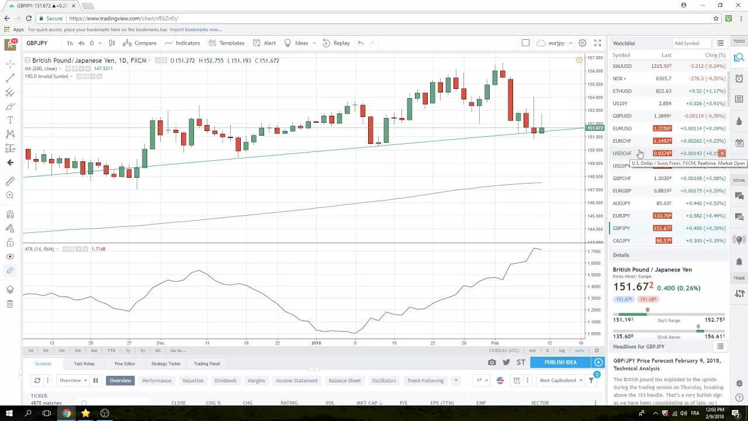Open the screener filters funnel icon

591,381
